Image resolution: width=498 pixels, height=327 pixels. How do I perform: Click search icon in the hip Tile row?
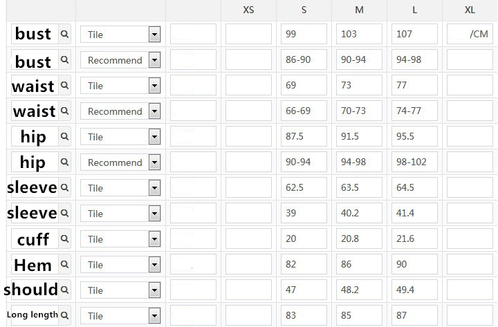[x=64, y=136]
